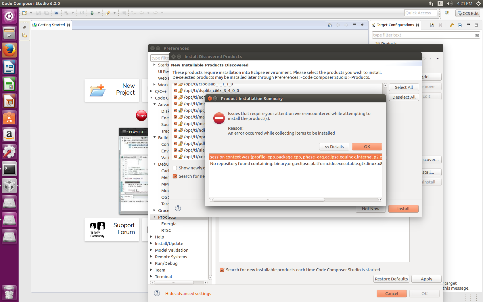Open Firefox from the Ubuntu launcher
Screen dimensions: 483x302
pos(9,50)
